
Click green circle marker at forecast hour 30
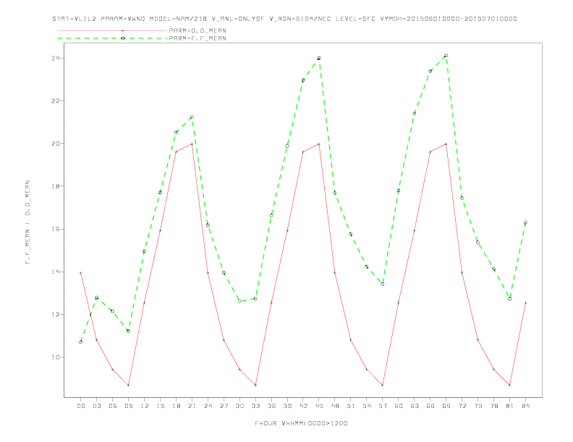(x=239, y=301)
